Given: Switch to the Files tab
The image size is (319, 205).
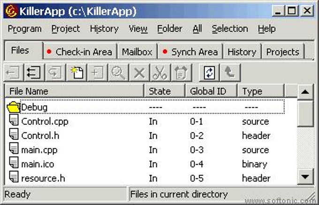Looking at the screenshot, I should [x=23, y=51].
